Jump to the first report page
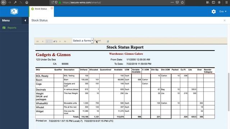The image size is (230, 129). coord(37,42)
